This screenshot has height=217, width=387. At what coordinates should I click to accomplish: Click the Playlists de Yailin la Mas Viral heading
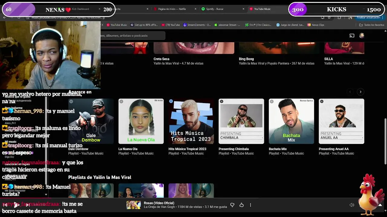(x=100, y=178)
